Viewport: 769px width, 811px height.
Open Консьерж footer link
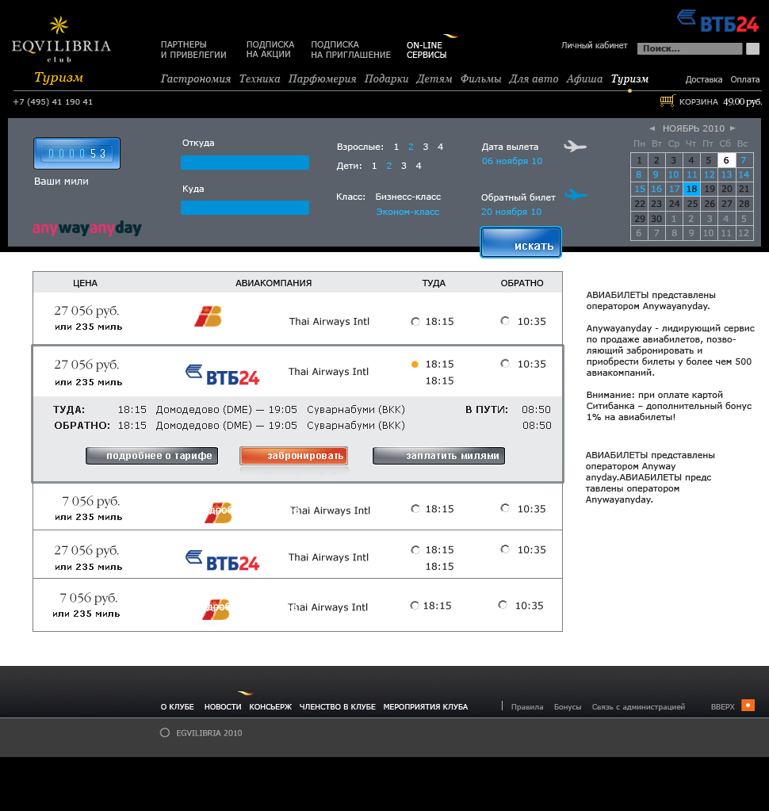(x=270, y=707)
